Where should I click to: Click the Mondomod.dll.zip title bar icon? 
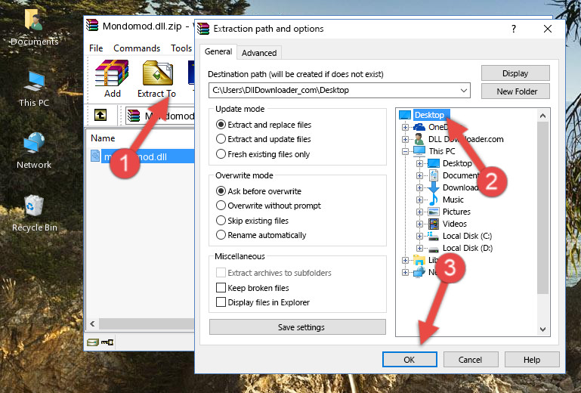[x=93, y=26]
